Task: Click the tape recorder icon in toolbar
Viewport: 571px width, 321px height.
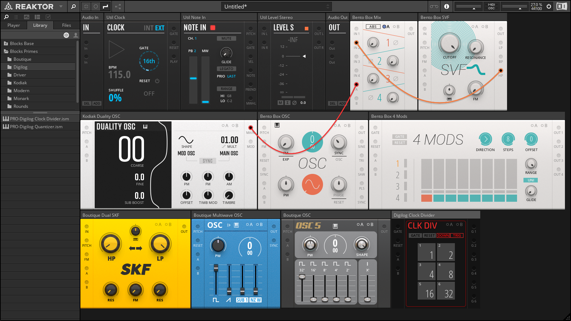Action: [x=434, y=6]
